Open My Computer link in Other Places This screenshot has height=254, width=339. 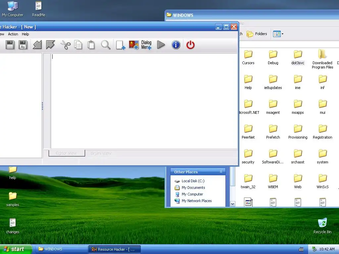pyautogui.click(x=192, y=194)
